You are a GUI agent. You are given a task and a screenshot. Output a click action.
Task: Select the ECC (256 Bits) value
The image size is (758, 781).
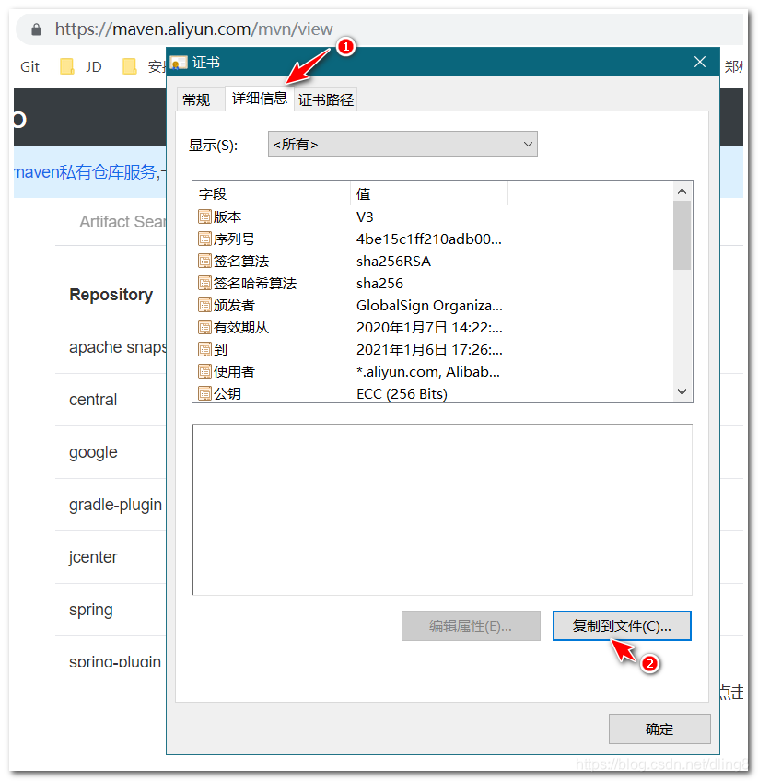(x=402, y=394)
